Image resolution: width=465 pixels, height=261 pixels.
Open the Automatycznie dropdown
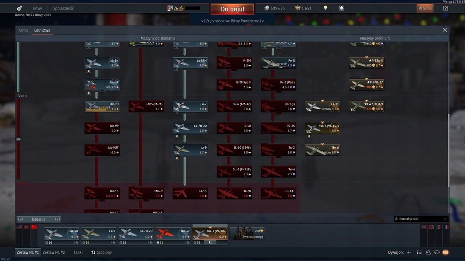pyautogui.click(x=420, y=219)
